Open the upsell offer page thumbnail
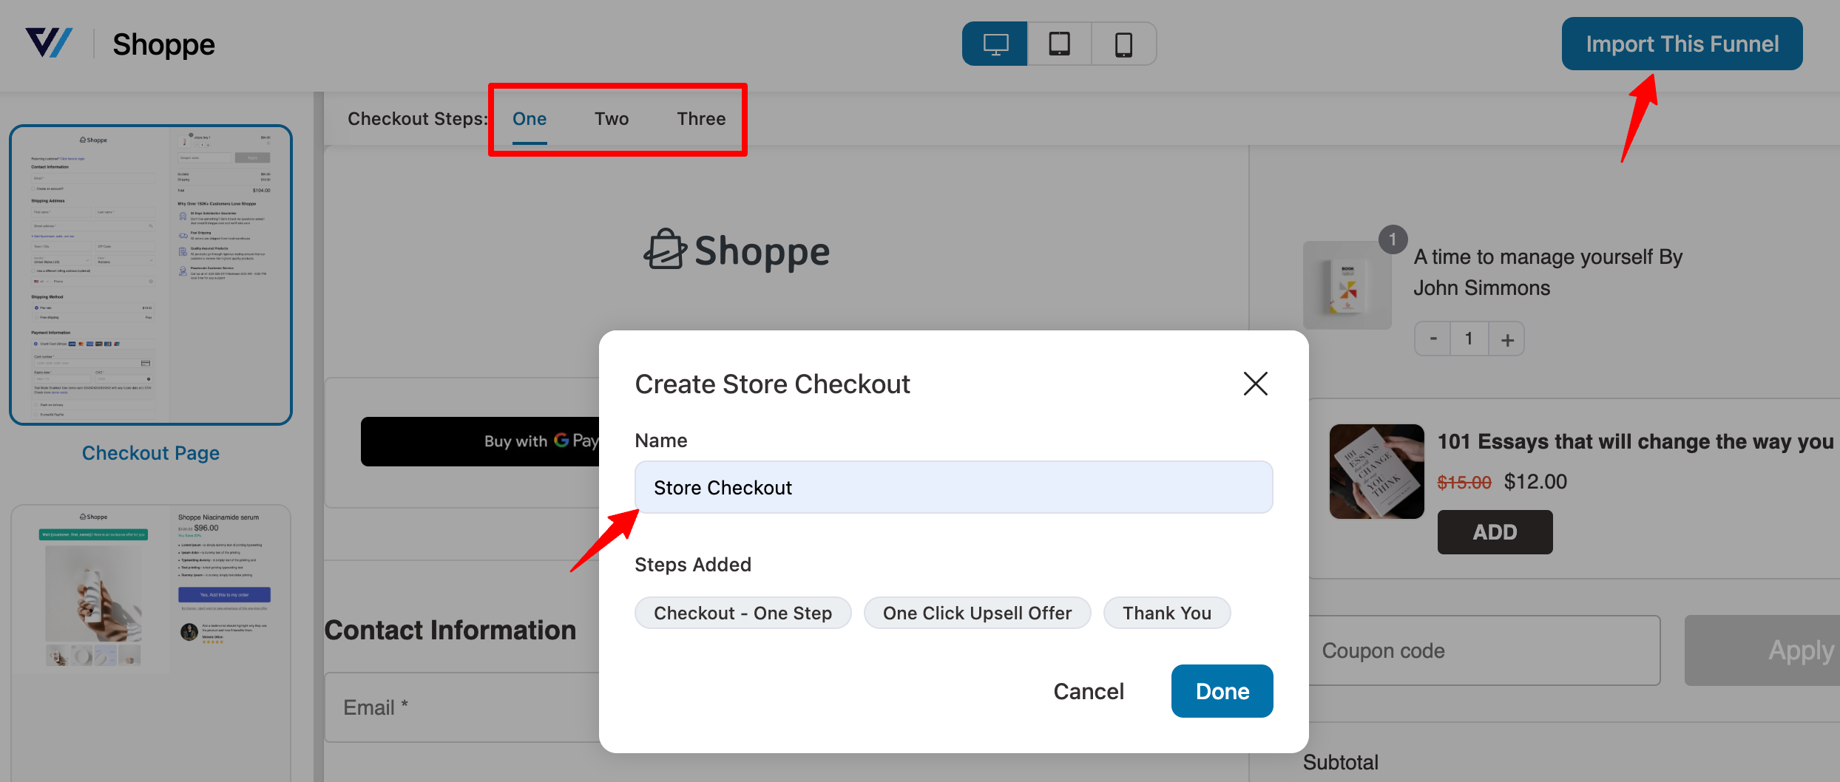Image resolution: width=1840 pixels, height=782 pixels. [x=151, y=591]
